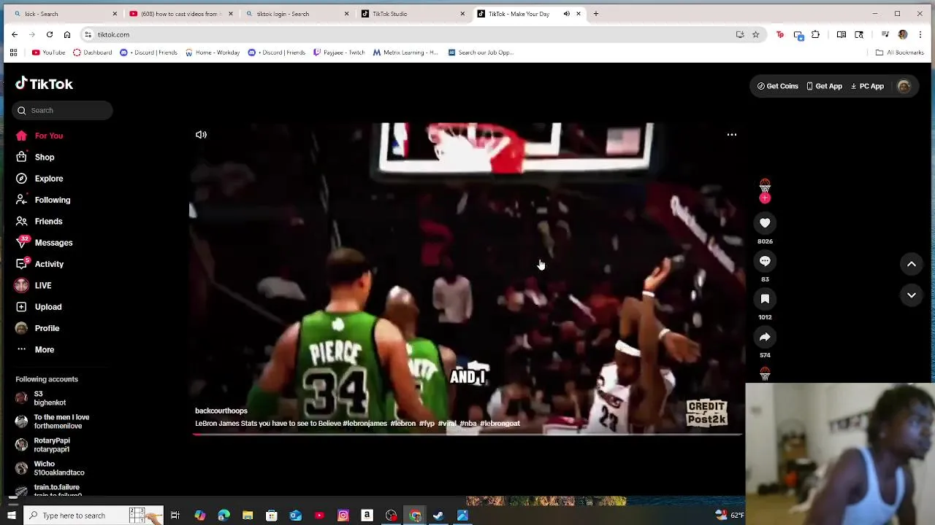The image size is (935, 525).
Task: Open the Home - Workday bookmark
Action: click(213, 52)
